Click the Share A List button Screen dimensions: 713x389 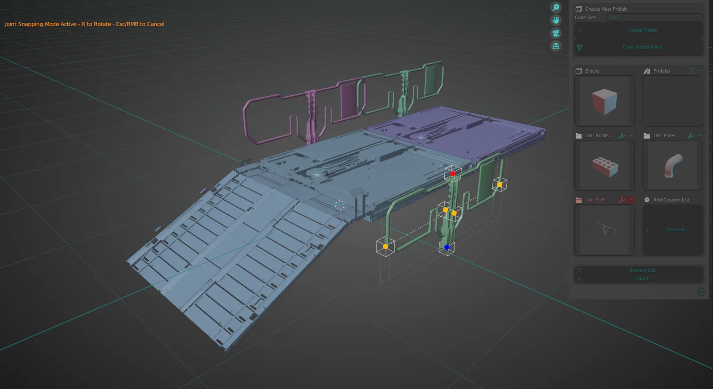click(639, 270)
